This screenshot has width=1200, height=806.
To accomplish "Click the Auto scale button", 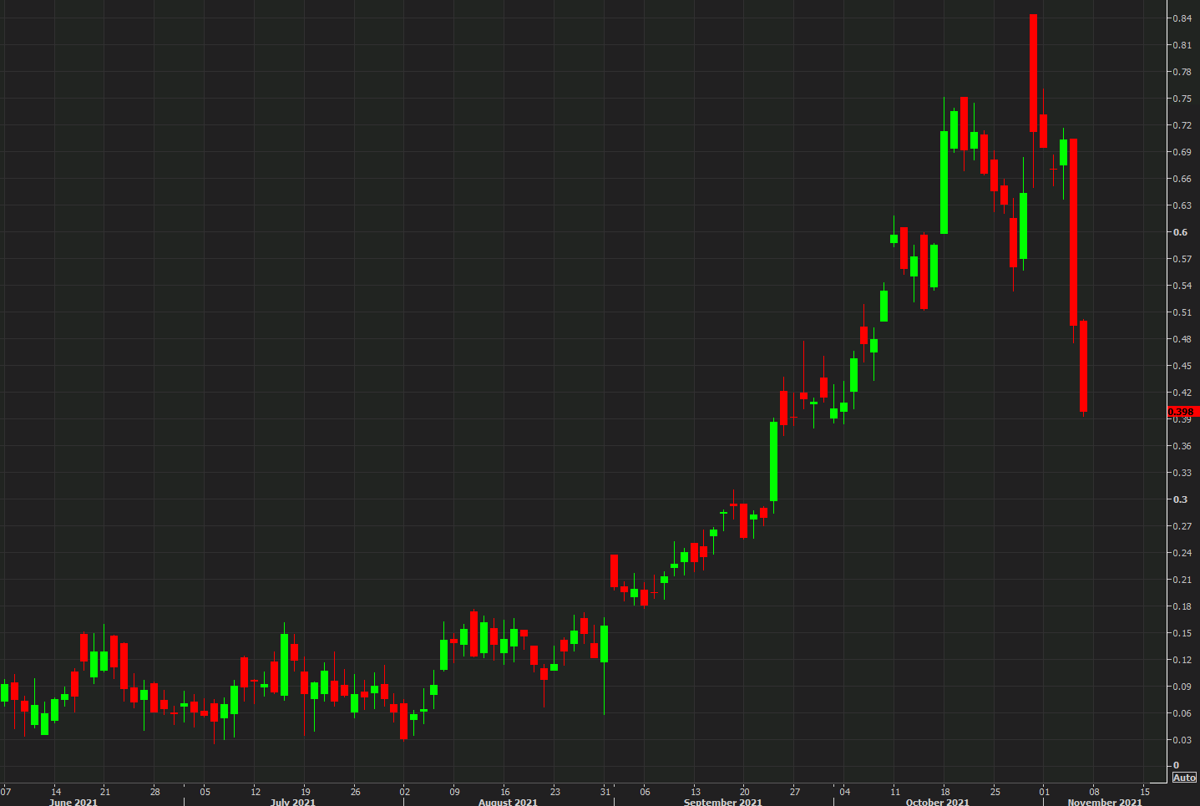I will click(x=1184, y=778).
